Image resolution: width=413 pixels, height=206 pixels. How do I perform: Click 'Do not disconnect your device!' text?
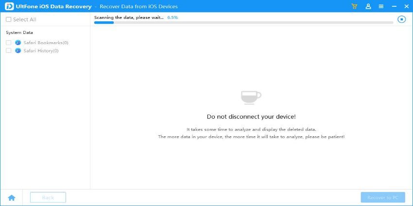pos(251,117)
